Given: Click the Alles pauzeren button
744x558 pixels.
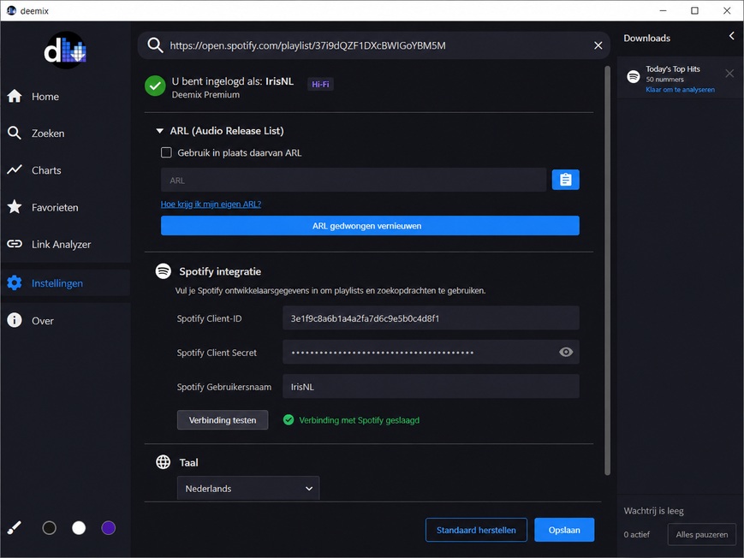Looking at the screenshot, I should click(702, 534).
